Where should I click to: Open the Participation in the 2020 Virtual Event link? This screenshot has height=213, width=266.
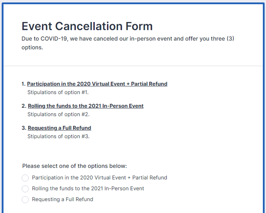pyautogui.click(x=97, y=84)
